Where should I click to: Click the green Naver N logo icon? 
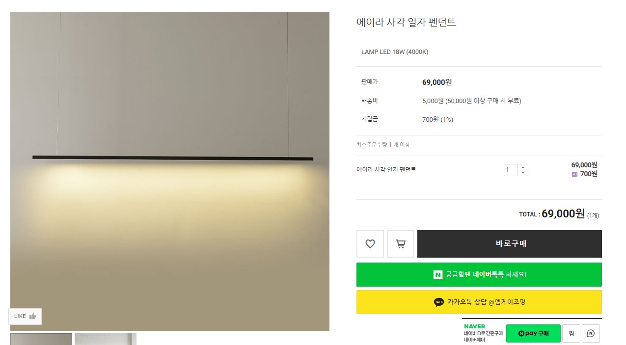(438, 275)
